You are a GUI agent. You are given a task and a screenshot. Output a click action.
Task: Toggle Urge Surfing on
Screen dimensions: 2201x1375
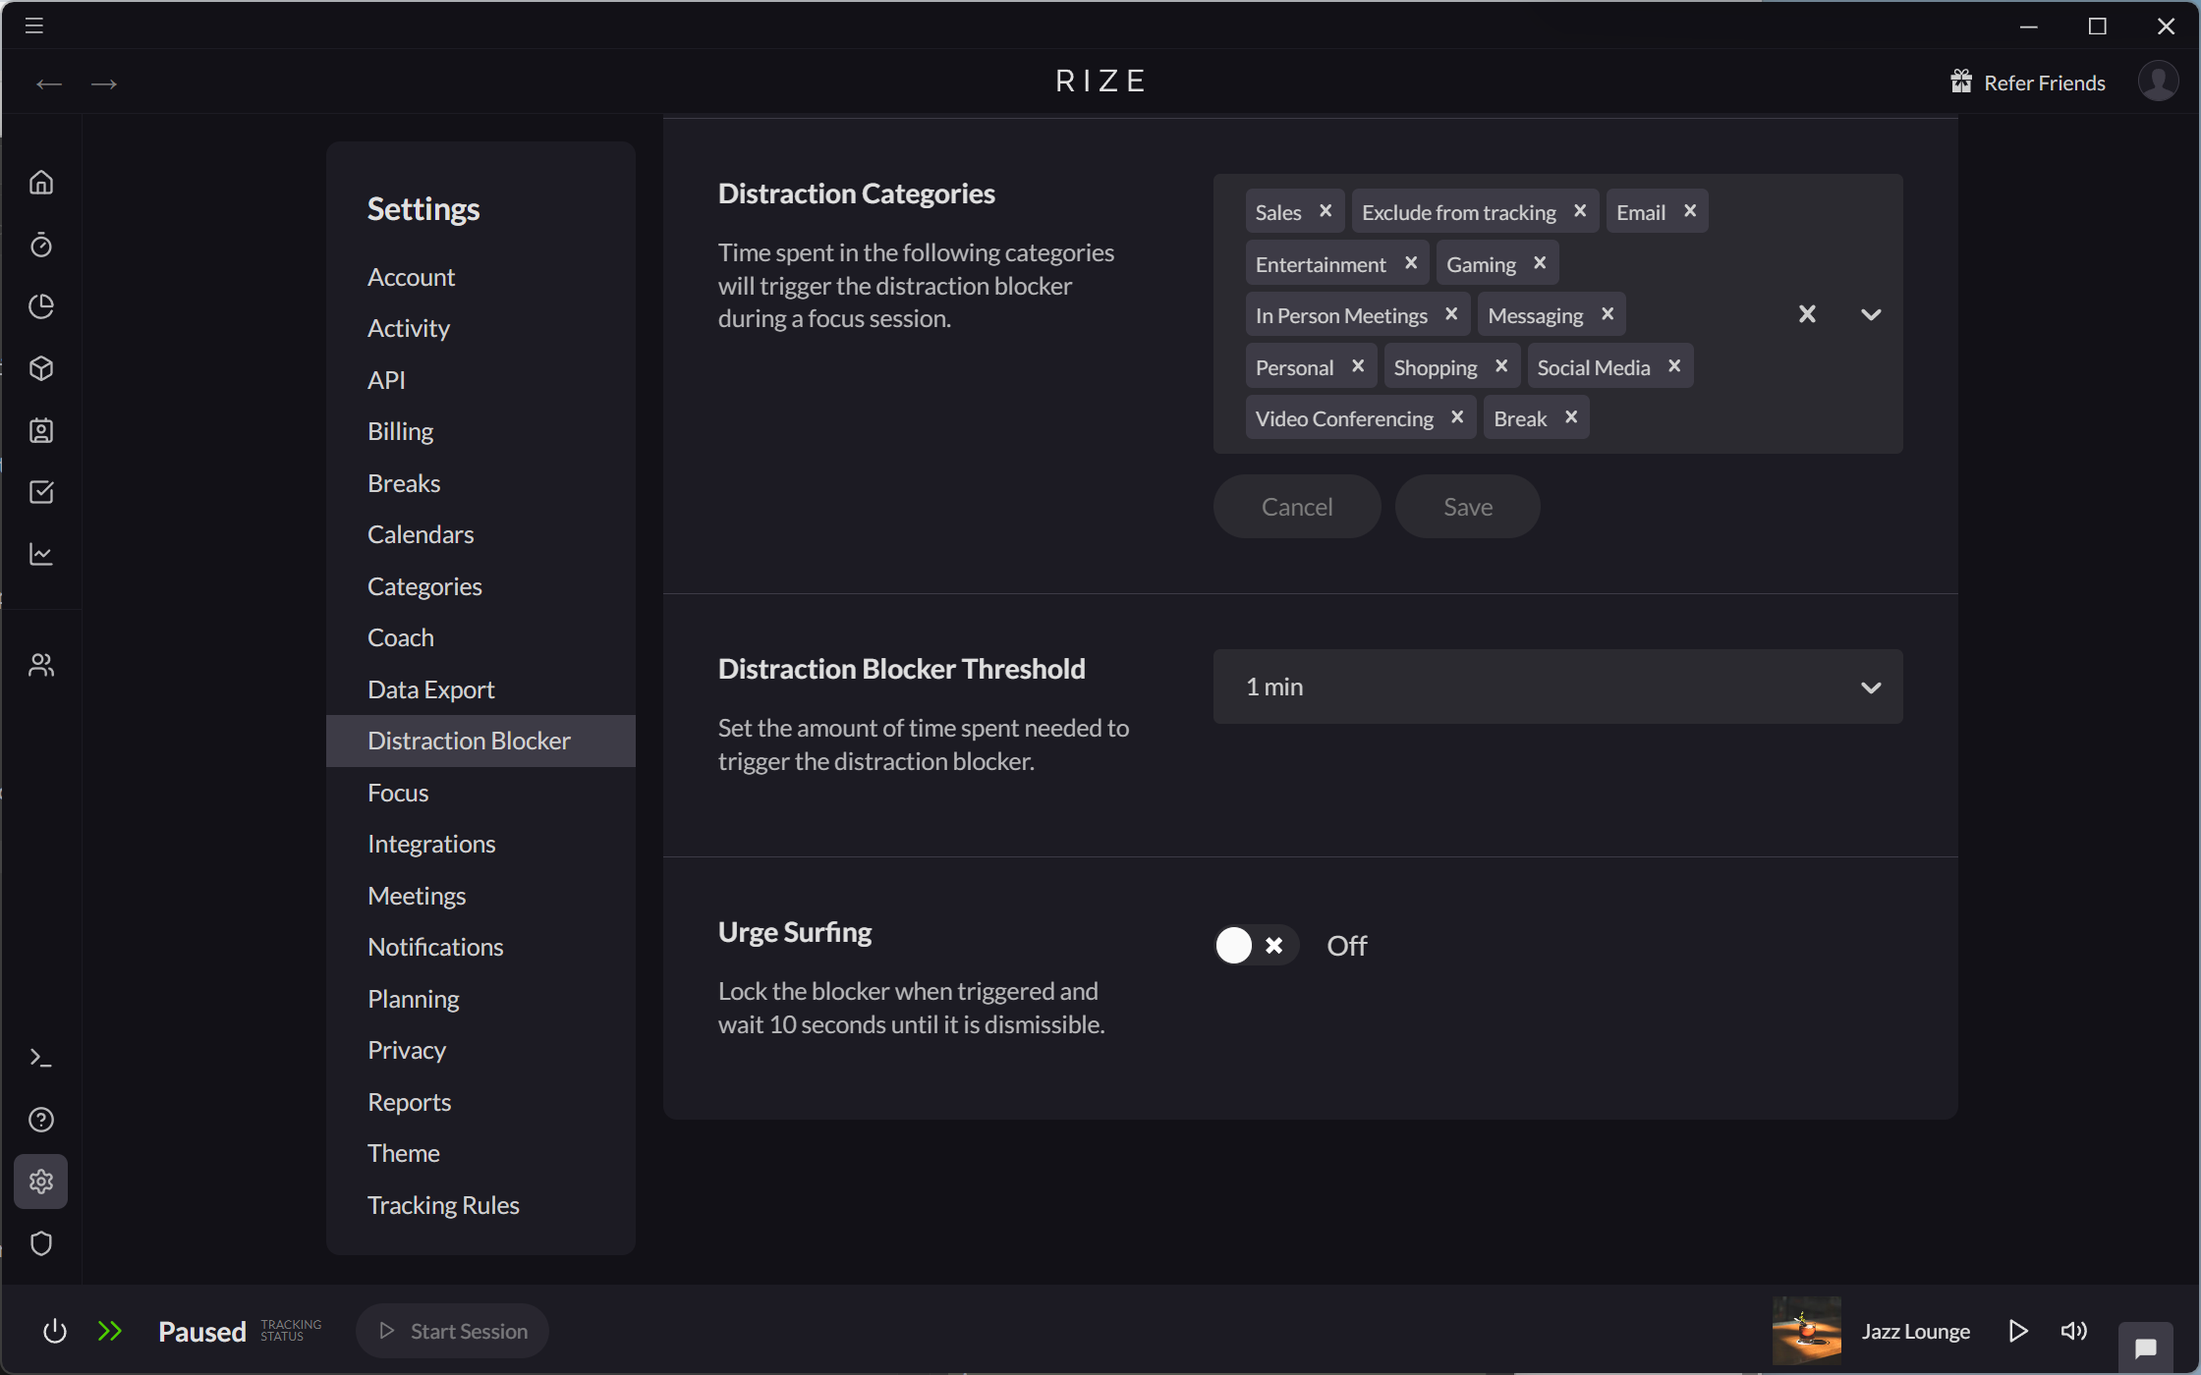coord(1255,945)
